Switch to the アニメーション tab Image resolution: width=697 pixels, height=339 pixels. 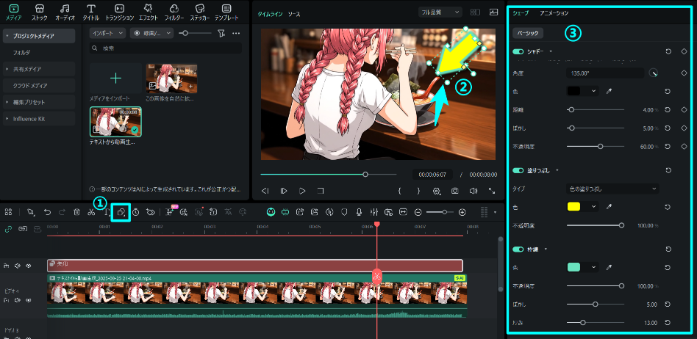(x=554, y=13)
